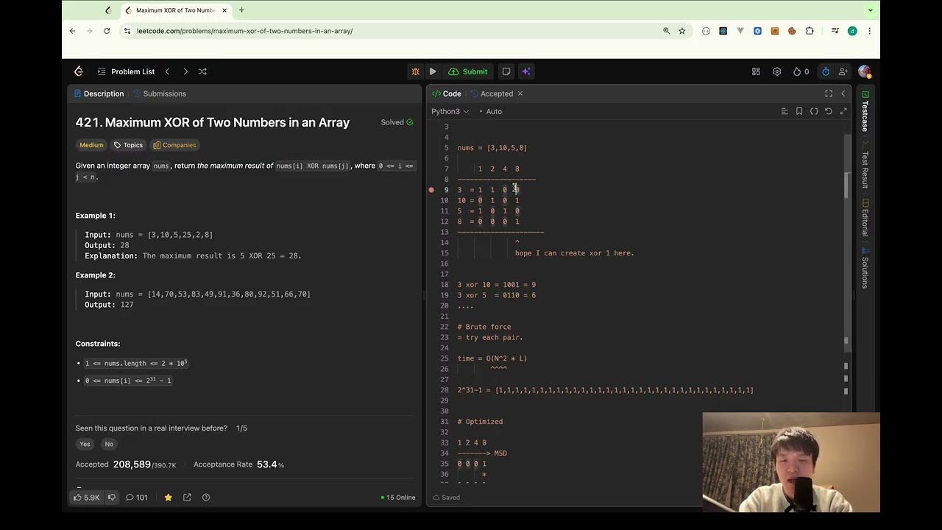The height and width of the screenshot is (530, 942).
Task: Collapse the code panel chevron
Action: pyautogui.click(x=843, y=93)
